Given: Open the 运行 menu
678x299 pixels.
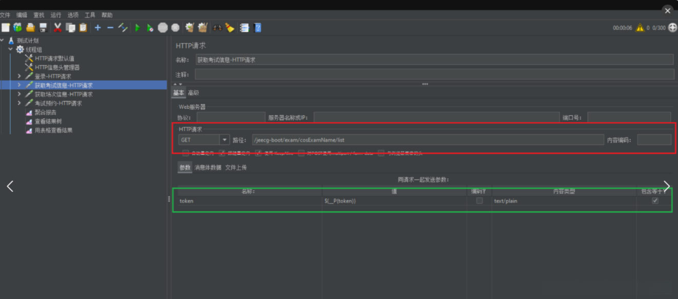Looking at the screenshot, I should 56,15.
